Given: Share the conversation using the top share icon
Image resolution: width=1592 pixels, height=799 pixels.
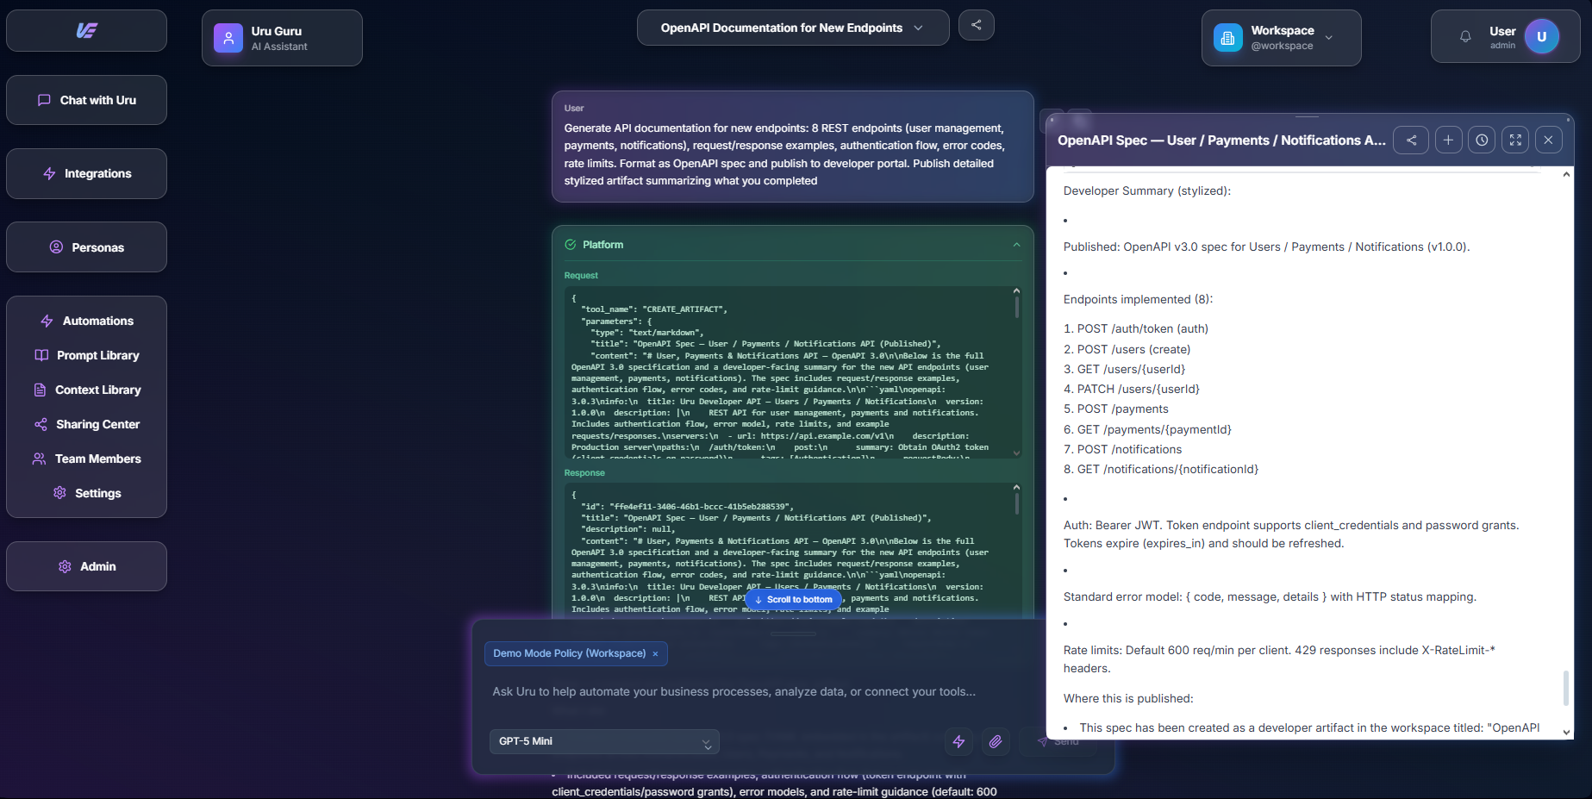Looking at the screenshot, I should (976, 25).
